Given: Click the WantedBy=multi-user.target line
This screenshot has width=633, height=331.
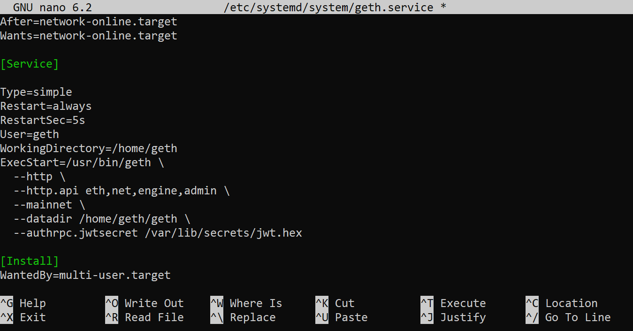Looking at the screenshot, I should click(x=85, y=275).
